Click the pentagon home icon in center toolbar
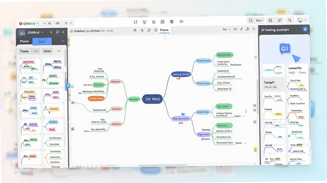Viewport: 327px width, 183px height. point(154,22)
